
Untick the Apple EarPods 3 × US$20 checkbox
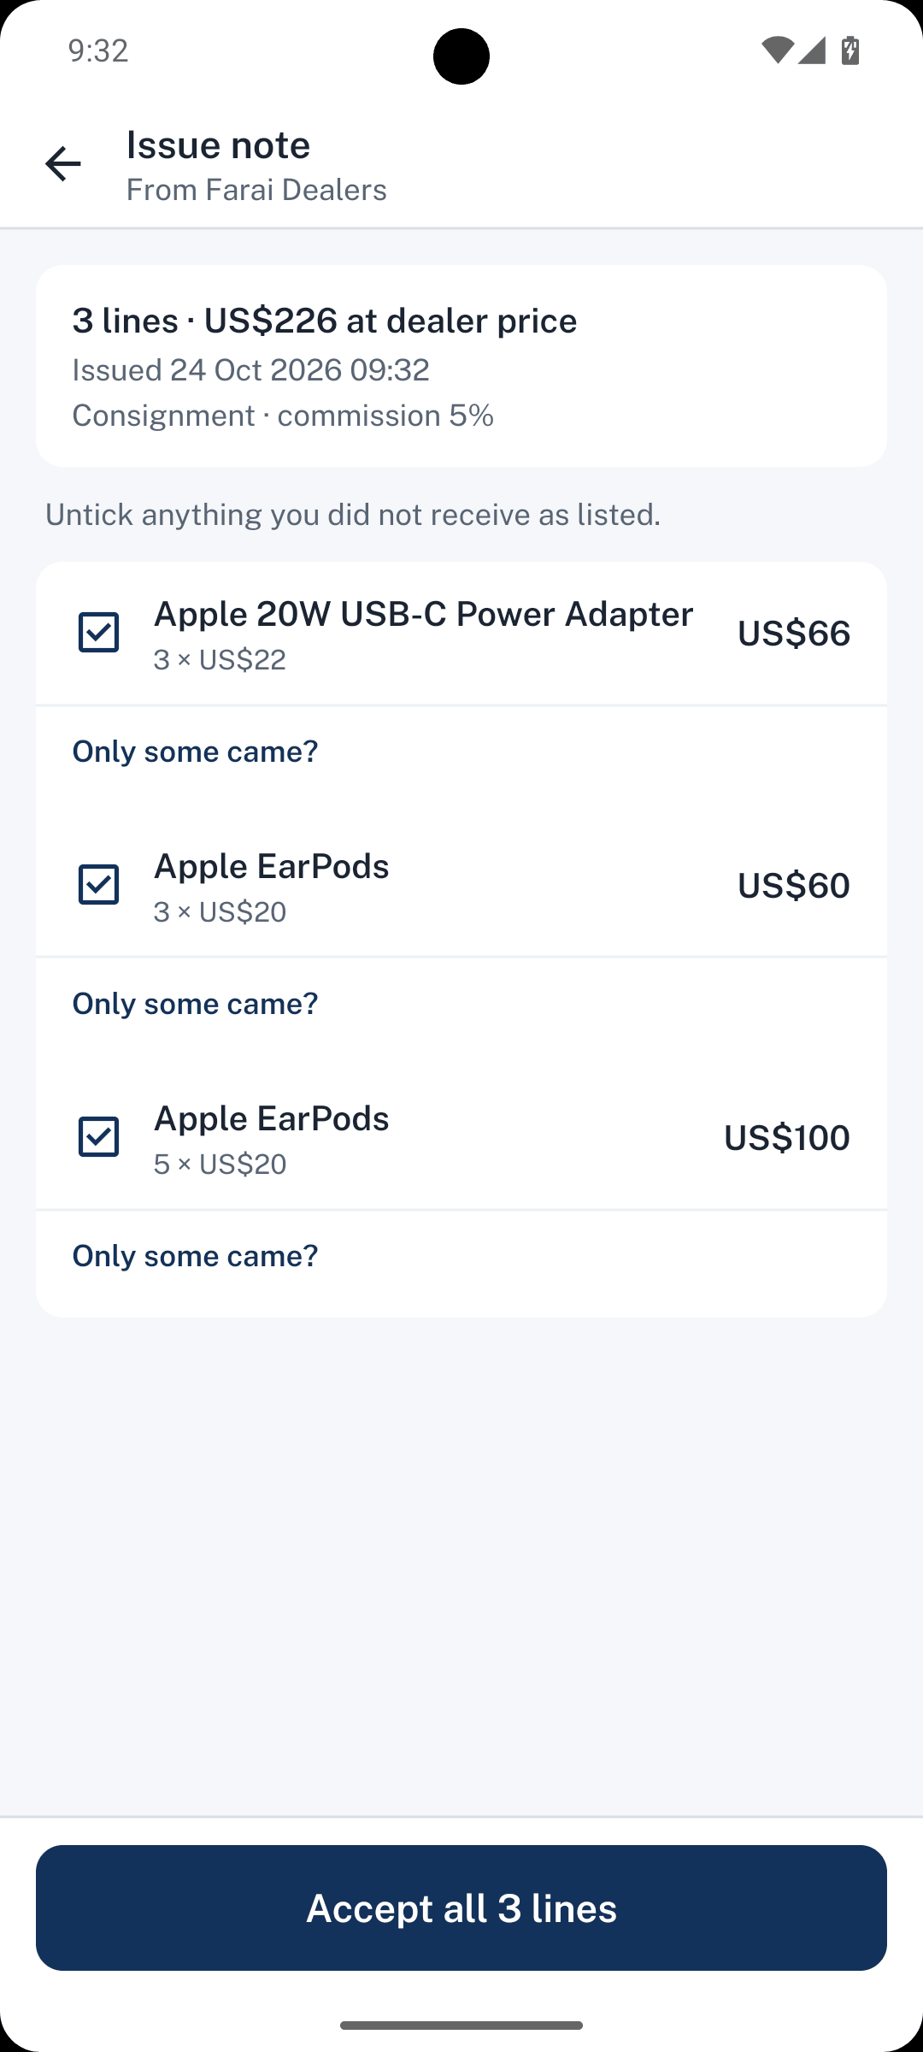tap(99, 885)
